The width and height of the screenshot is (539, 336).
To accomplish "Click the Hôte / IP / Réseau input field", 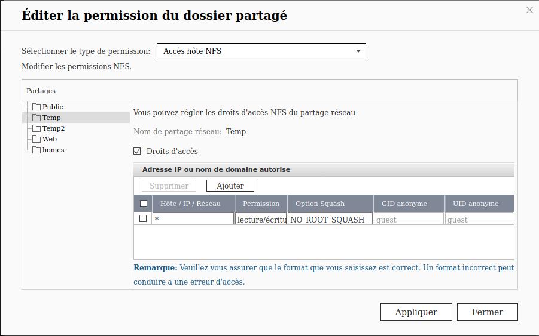I will coord(193,219).
